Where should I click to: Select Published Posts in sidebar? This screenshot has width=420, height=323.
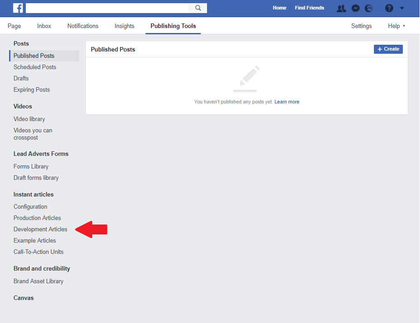click(x=44, y=56)
